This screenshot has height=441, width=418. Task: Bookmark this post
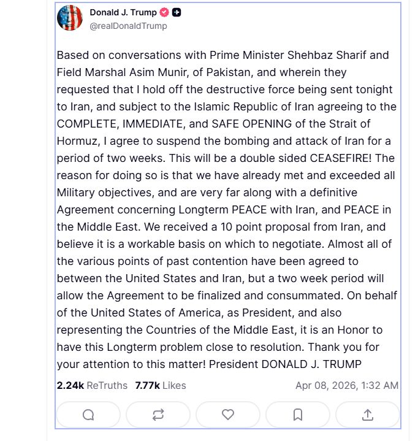(x=298, y=415)
